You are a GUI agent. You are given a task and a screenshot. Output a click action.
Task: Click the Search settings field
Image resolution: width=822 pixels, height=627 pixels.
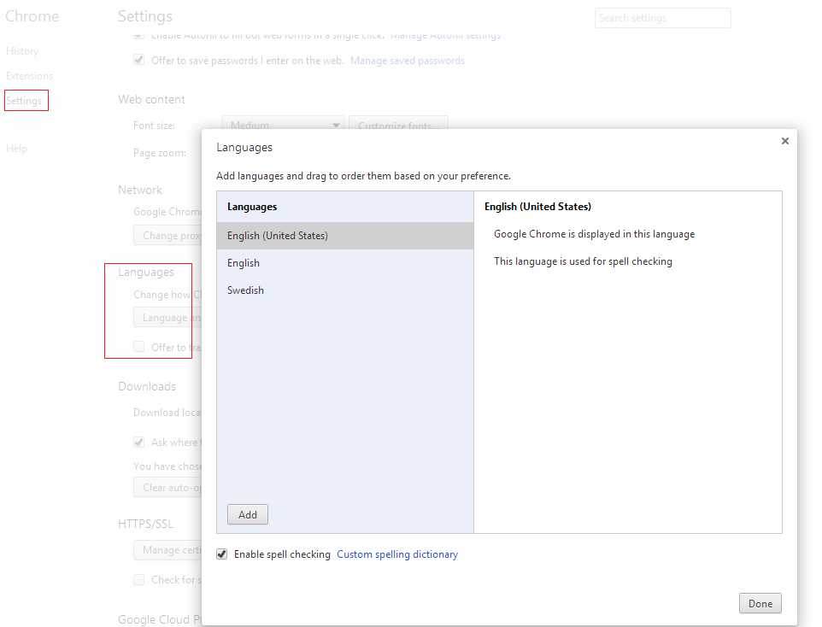(x=662, y=17)
